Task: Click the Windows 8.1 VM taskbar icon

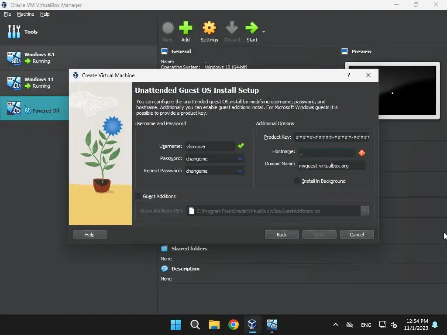Action: coord(272,325)
